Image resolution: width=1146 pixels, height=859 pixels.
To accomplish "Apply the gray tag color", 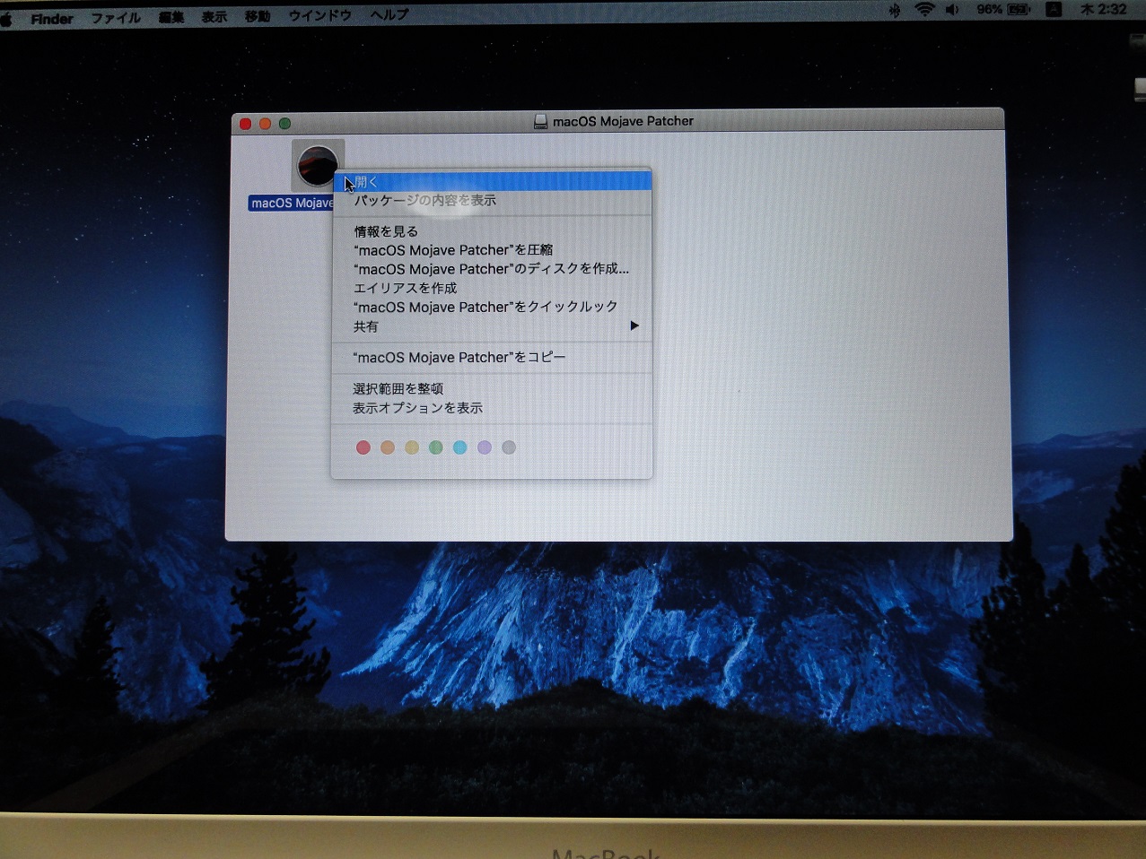I will tap(509, 447).
